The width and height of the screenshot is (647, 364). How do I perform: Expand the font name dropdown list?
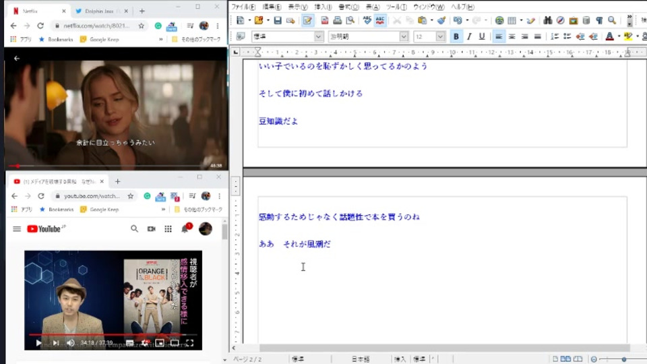tap(404, 36)
